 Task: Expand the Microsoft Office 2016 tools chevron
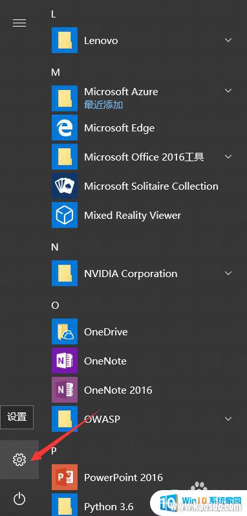pos(228,157)
